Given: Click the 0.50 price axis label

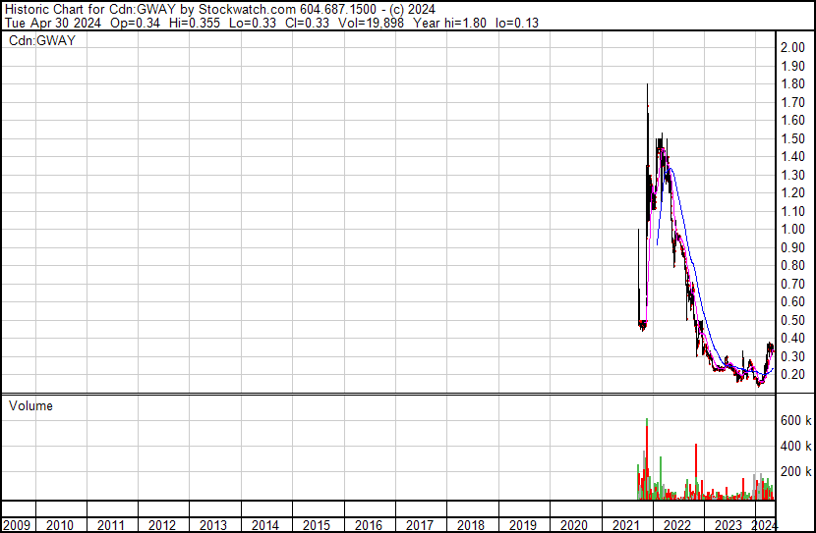Looking at the screenshot, I should [792, 320].
